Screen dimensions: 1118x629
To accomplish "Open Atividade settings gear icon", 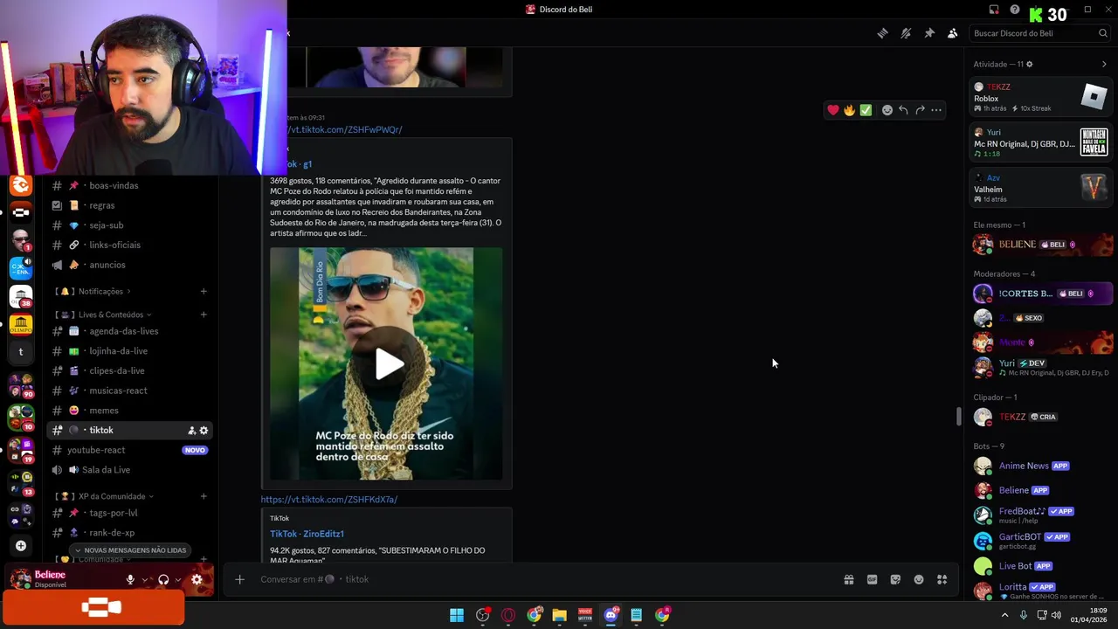I will click(x=1029, y=65).
